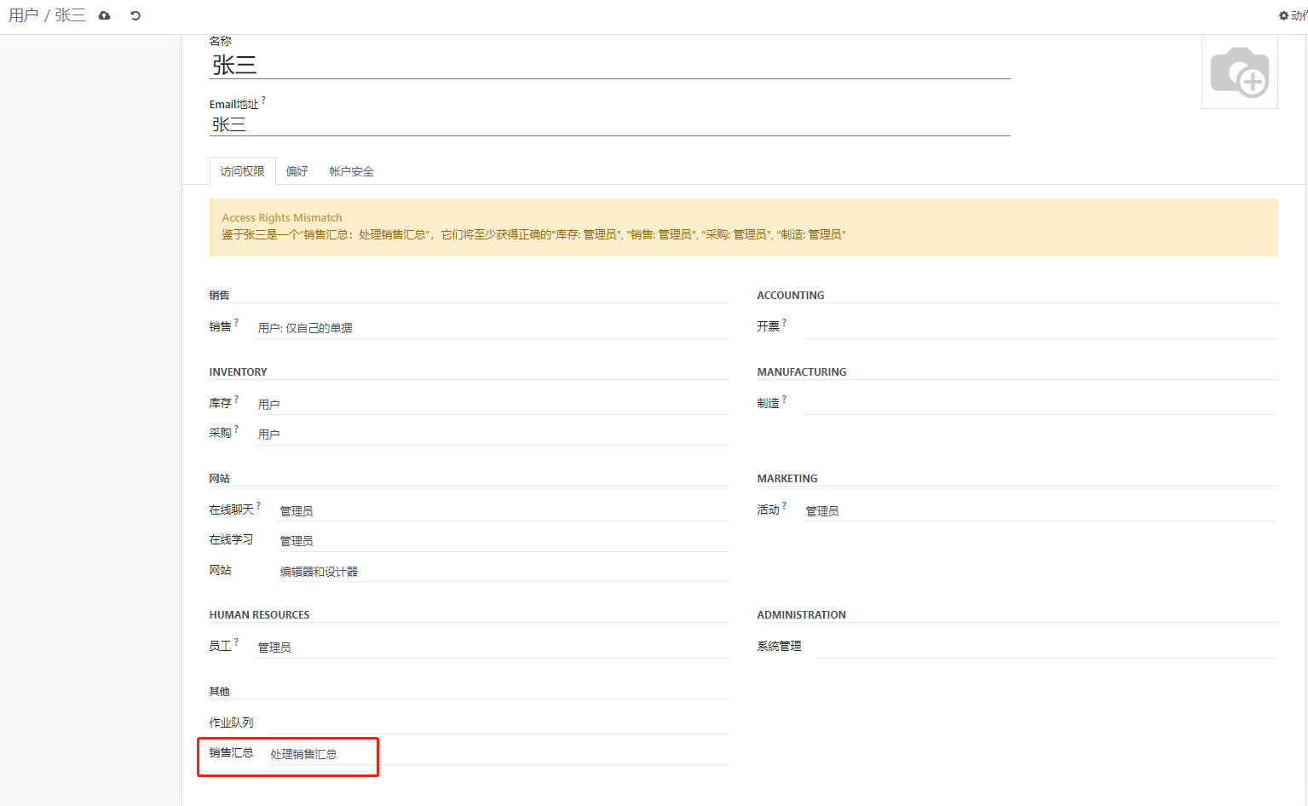
Task: Switch to the 帐户安全 tab
Action: (351, 171)
